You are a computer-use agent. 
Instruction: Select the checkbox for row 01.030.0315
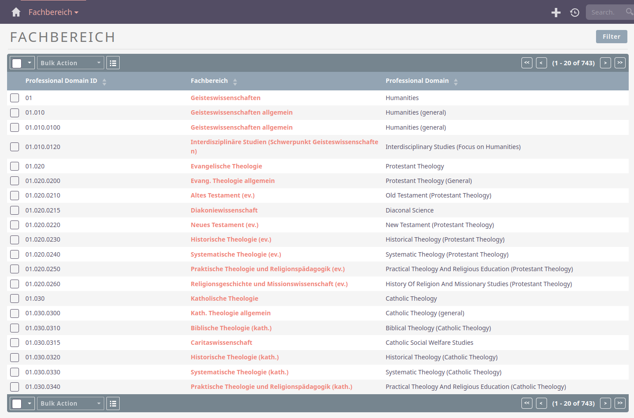(x=15, y=343)
